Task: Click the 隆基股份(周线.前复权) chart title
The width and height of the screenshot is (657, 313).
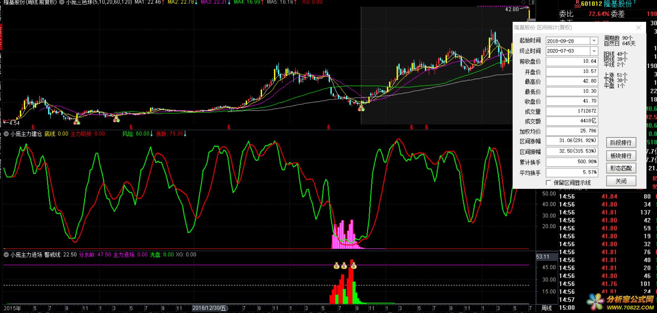Action: coord(30,2)
